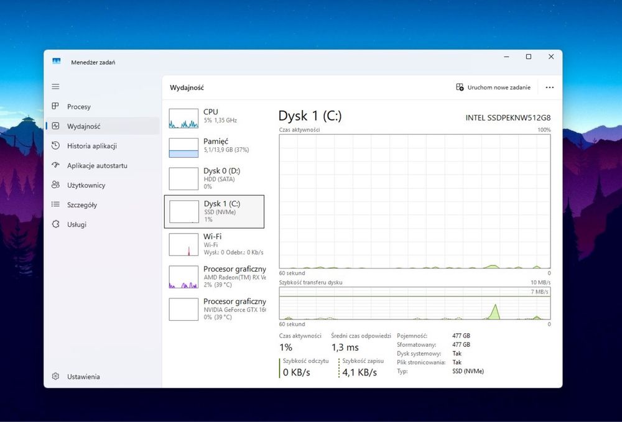The width and height of the screenshot is (622, 422).
Task: Click the Pamięć 5,1/13,9 GB text
Action: tap(226, 150)
